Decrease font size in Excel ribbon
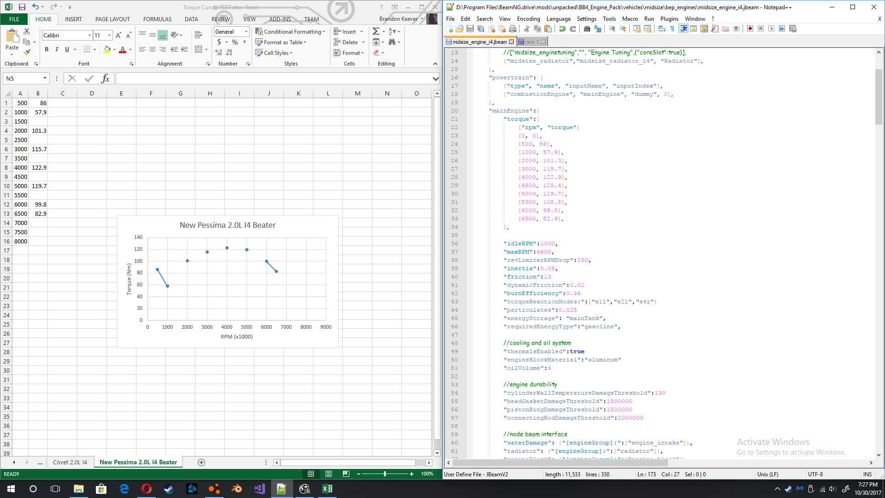Image resolution: width=885 pixels, height=498 pixels. coord(129,36)
